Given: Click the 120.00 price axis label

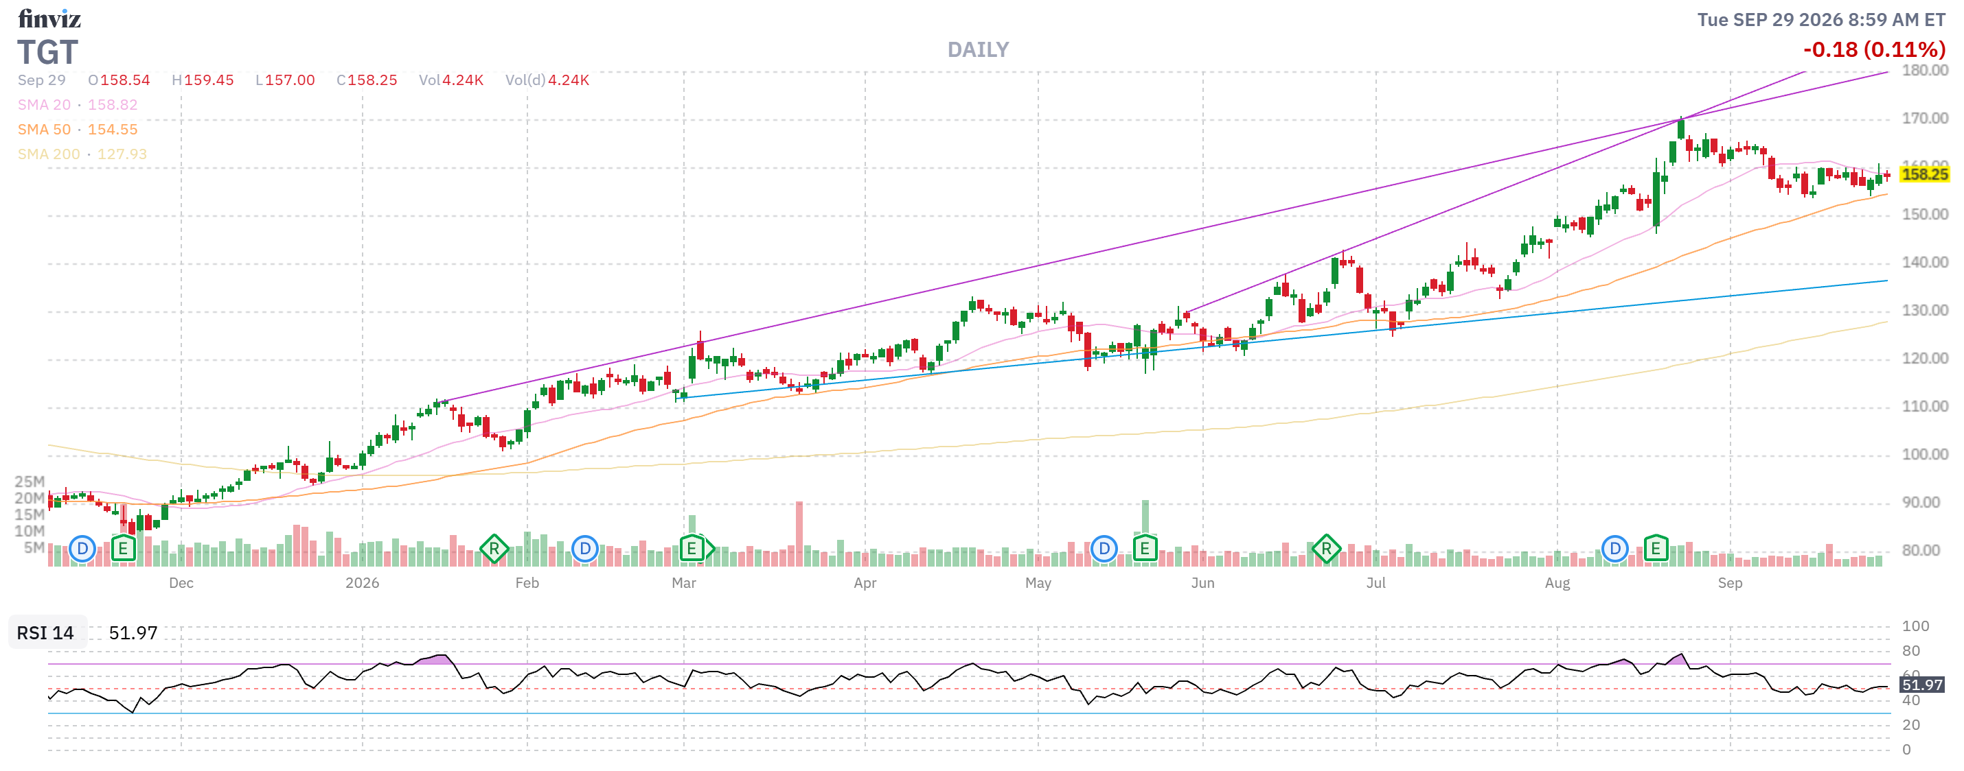Looking at the screenshot, I should [1924, 358].
